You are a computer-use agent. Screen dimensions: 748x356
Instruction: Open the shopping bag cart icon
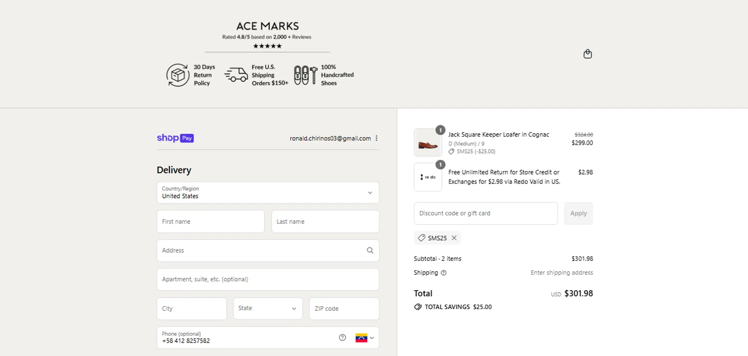pos(587,54)
